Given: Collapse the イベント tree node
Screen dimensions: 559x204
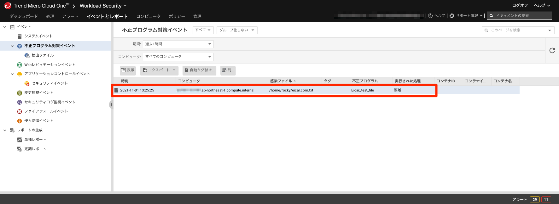Looking at the screenshot, I should point(5,27).
